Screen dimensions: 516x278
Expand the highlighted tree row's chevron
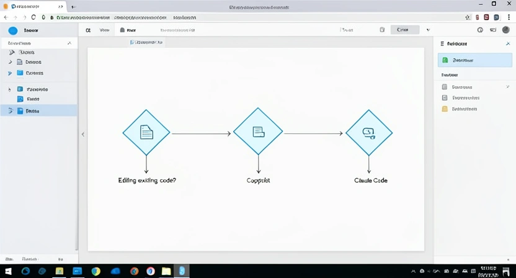pyautogui.click(x=11, y=111)
